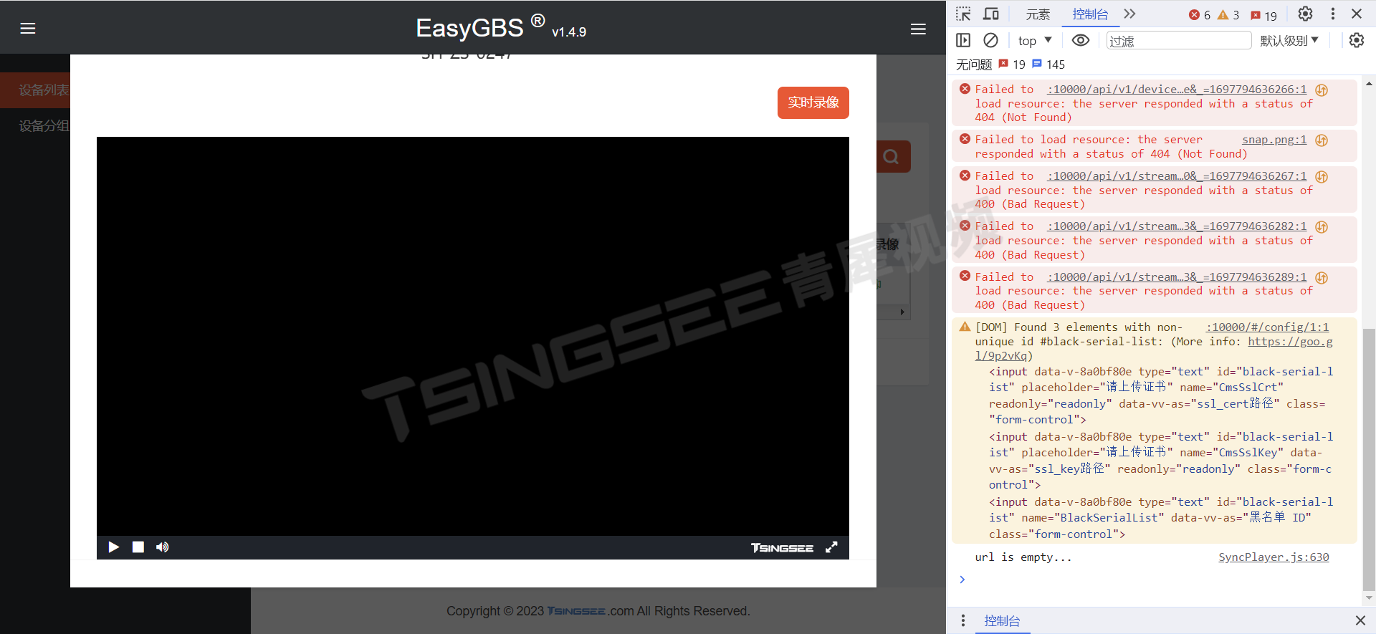Open link stream…0&_=1697794636267:1
1376x634 pixels.
coord(1177,176)
